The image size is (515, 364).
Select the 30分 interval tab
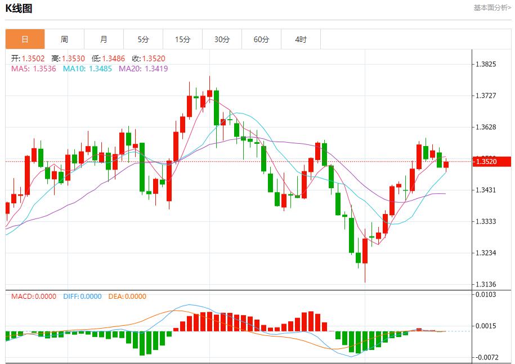pyautogui.click(x=221, y=39)
